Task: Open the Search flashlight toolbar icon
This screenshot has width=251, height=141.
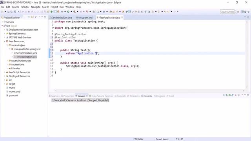Action: click(x=117, y=11)
